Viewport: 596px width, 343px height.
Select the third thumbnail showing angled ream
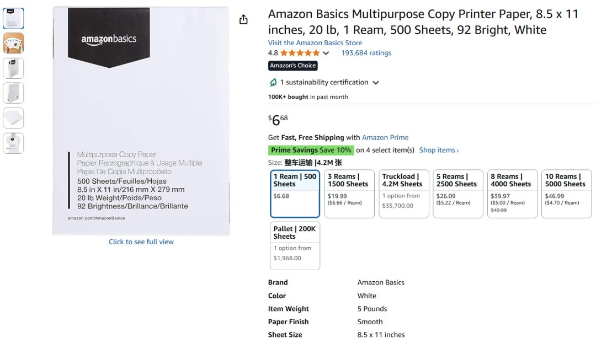point(13,68)
